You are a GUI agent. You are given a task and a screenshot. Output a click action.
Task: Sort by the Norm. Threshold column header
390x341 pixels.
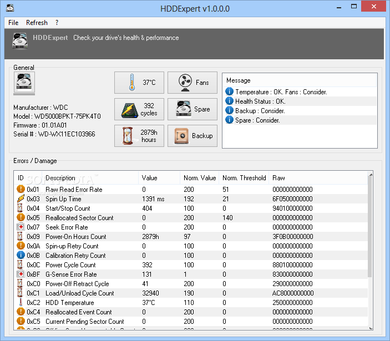[x=244, y=178]
